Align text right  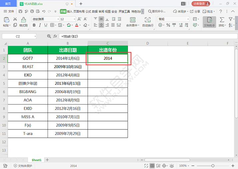point(107,25)
